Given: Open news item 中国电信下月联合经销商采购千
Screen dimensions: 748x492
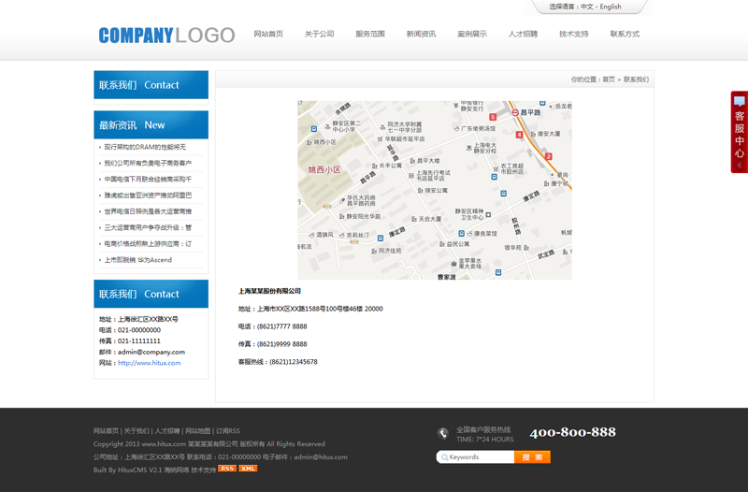Looking at the screenshot, I should [x=148, y=180].
